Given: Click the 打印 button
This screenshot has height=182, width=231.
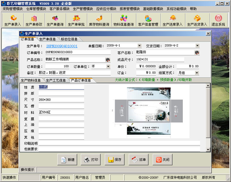Looking at the screenshot, I should click(x=91, y=160).
